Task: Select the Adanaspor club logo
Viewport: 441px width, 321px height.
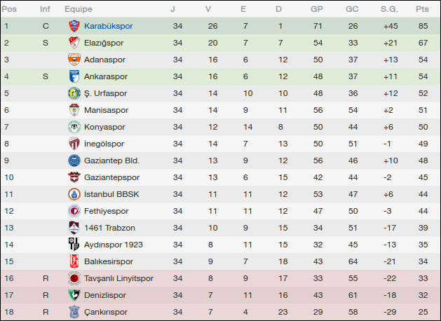Action: (74, 60)
